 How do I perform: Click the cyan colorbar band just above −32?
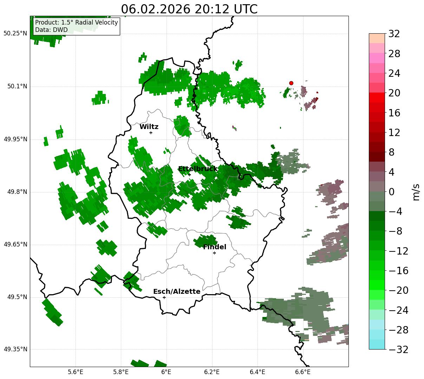click(377, 344)
